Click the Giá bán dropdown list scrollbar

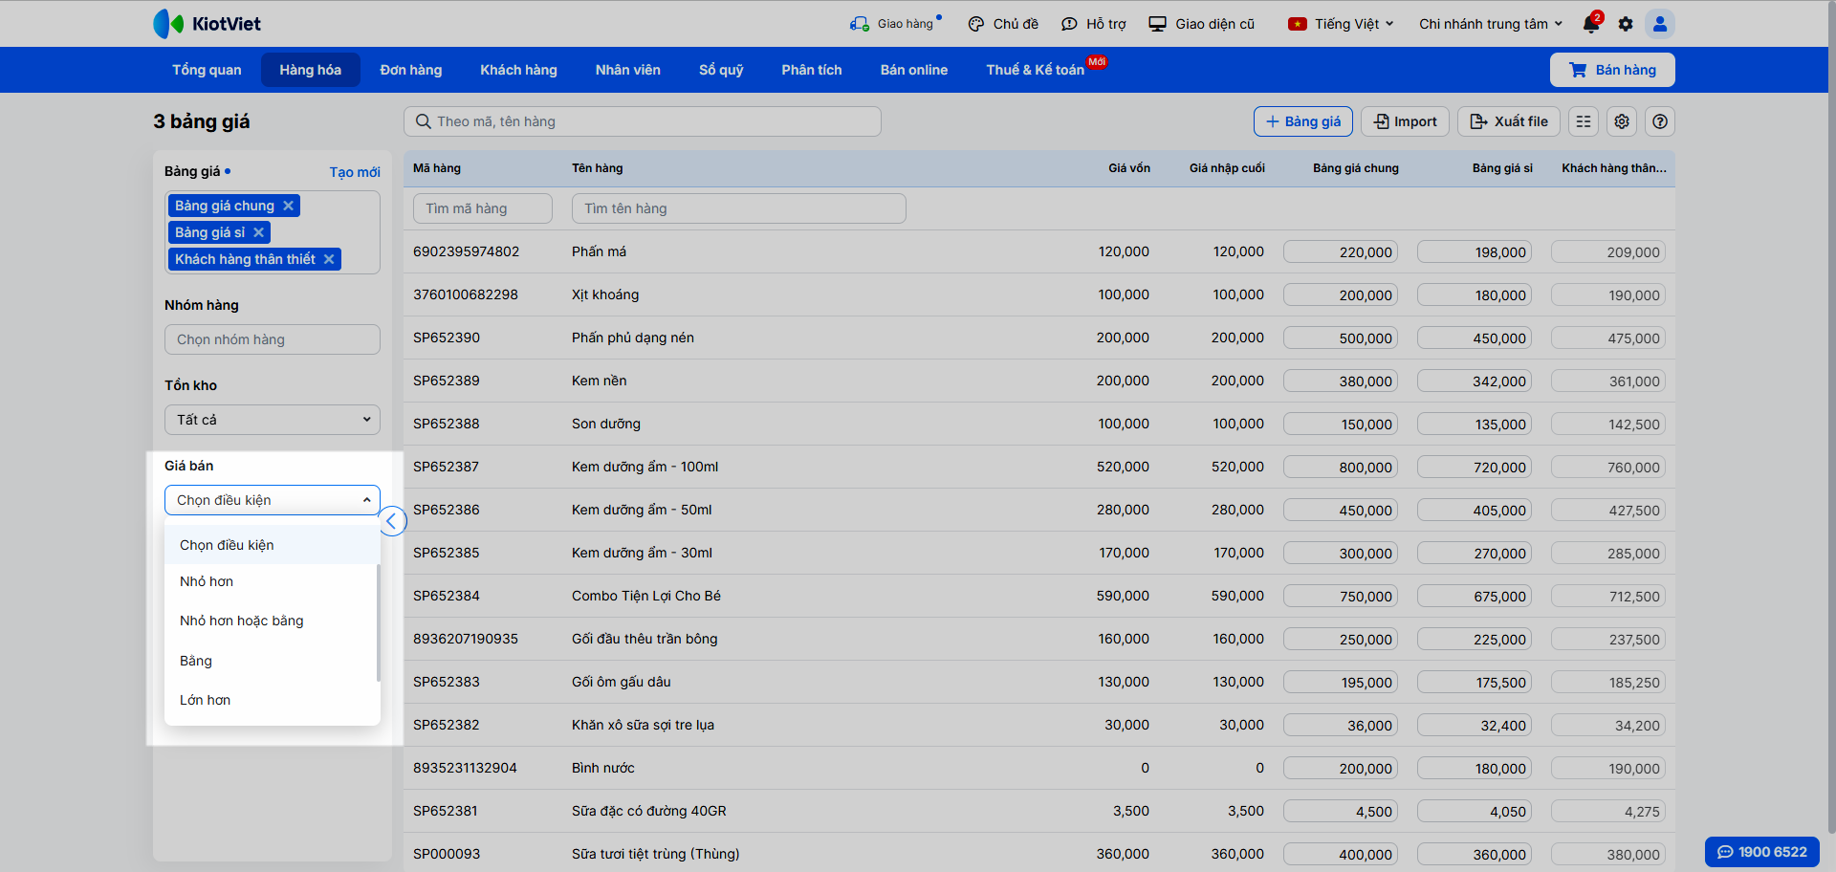click(x=379, y=621)
